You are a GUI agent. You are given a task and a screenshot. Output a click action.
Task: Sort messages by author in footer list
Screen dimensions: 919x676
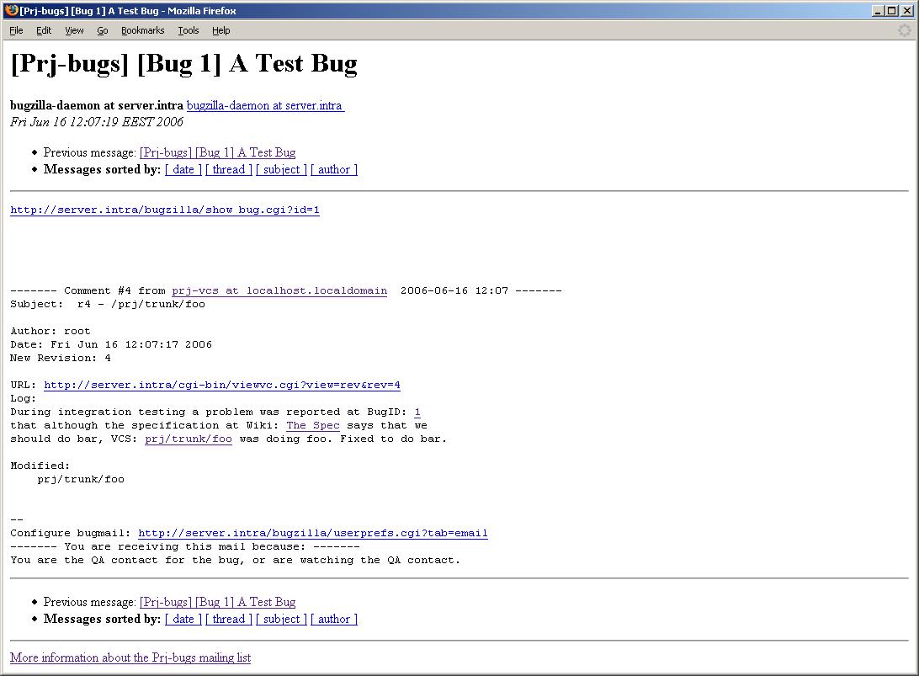(334, 620)
